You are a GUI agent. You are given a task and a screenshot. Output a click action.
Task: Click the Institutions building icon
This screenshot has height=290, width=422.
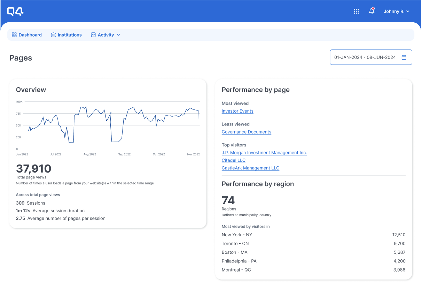(x=53, y=35)
